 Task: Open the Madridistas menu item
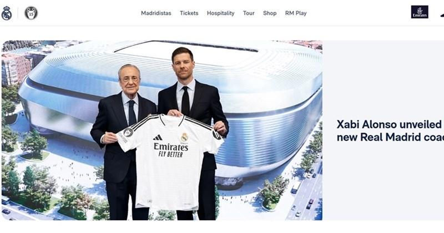click(x=156, y=13)
